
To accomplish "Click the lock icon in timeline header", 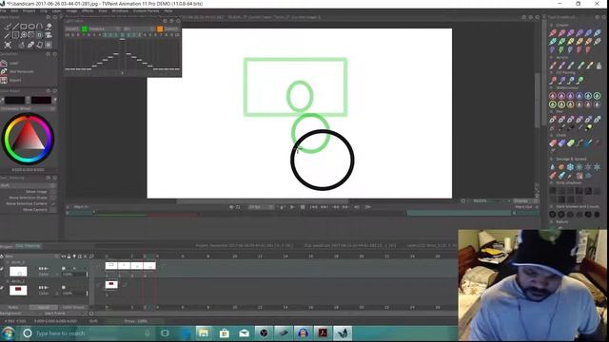I will point(69,256).
